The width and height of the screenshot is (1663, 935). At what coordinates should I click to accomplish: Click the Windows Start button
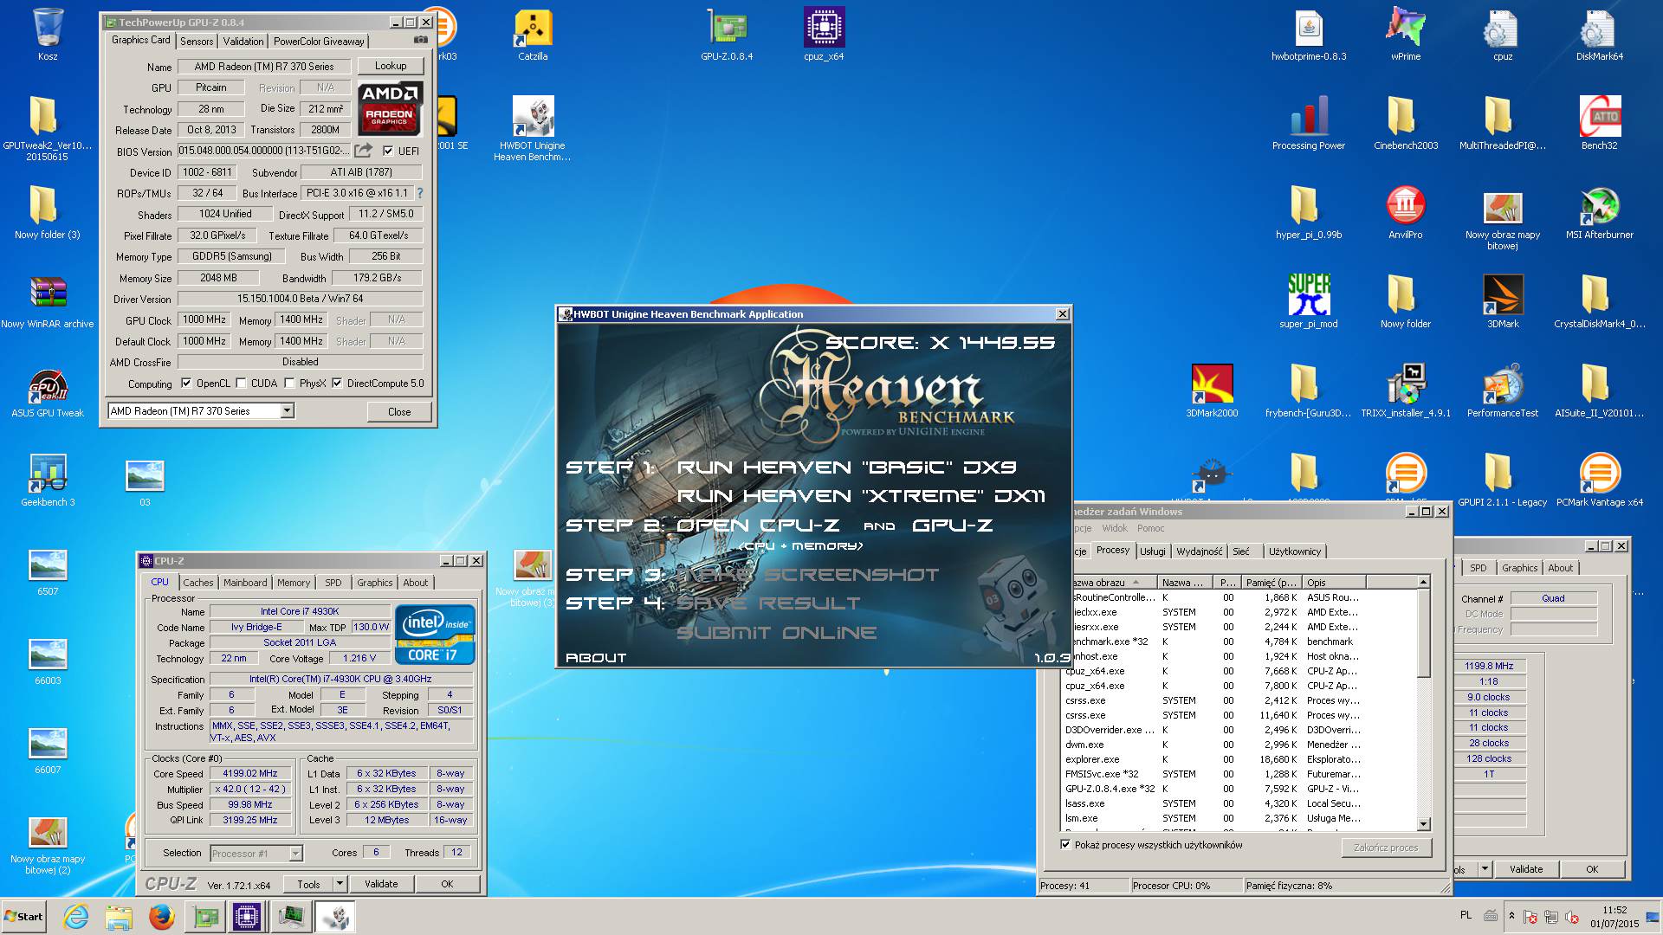click(23, 917)
